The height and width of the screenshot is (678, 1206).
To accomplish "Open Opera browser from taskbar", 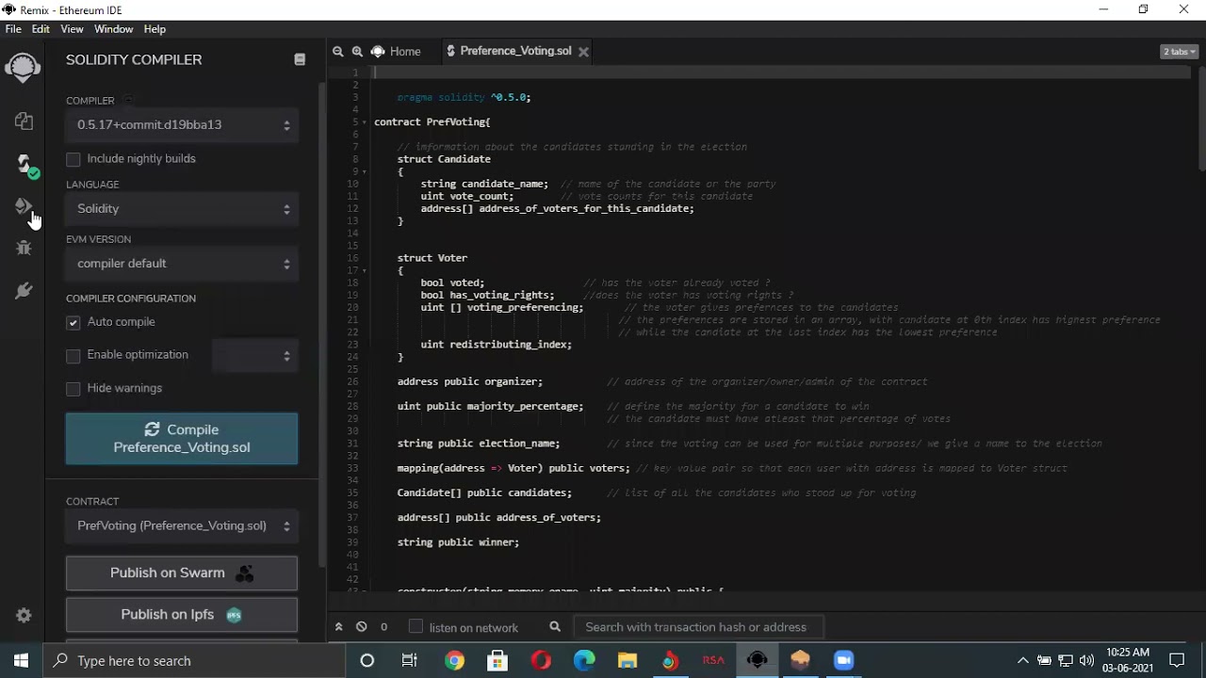I will pyautogui.click(x=541, y=660).
